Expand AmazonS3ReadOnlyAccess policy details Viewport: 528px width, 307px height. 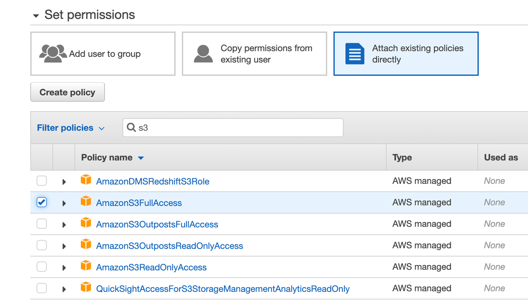click(64, 268)
